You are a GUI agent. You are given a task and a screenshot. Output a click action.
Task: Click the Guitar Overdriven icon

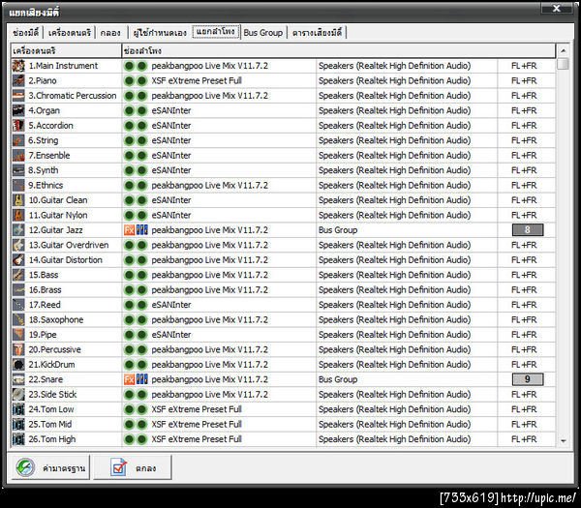point(18,245)
